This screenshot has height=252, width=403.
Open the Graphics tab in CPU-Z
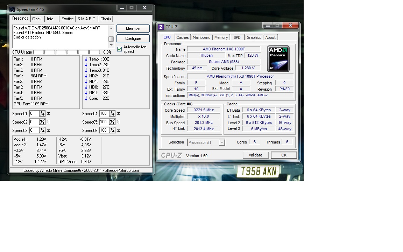pos(254,37)
